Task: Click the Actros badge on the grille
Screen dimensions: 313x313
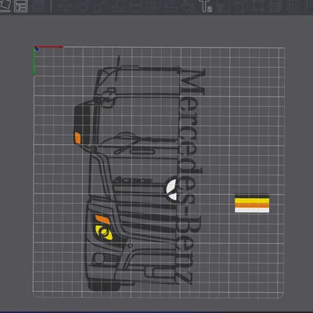Action: pos(133,180)
